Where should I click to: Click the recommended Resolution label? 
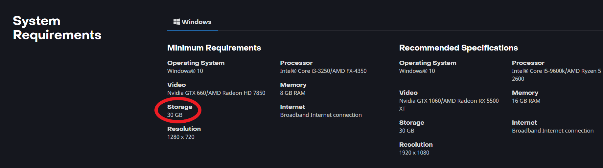pos(416,145)
